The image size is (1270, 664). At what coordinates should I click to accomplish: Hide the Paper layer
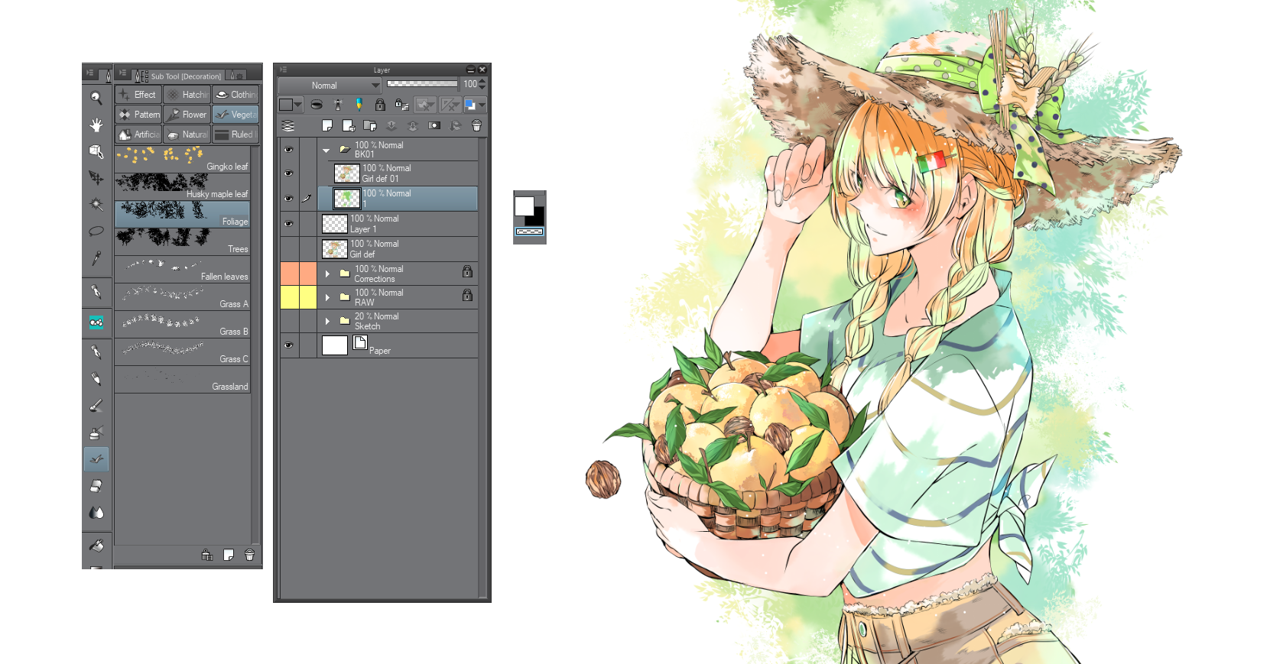(x=288, y=345)
